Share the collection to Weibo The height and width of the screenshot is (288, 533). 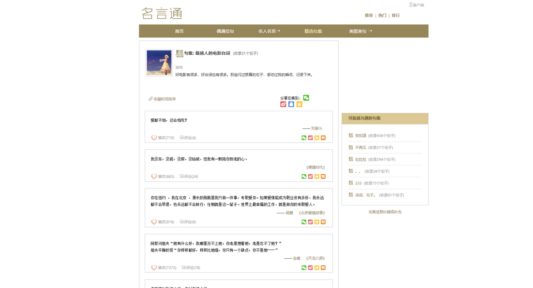point(283,104)
